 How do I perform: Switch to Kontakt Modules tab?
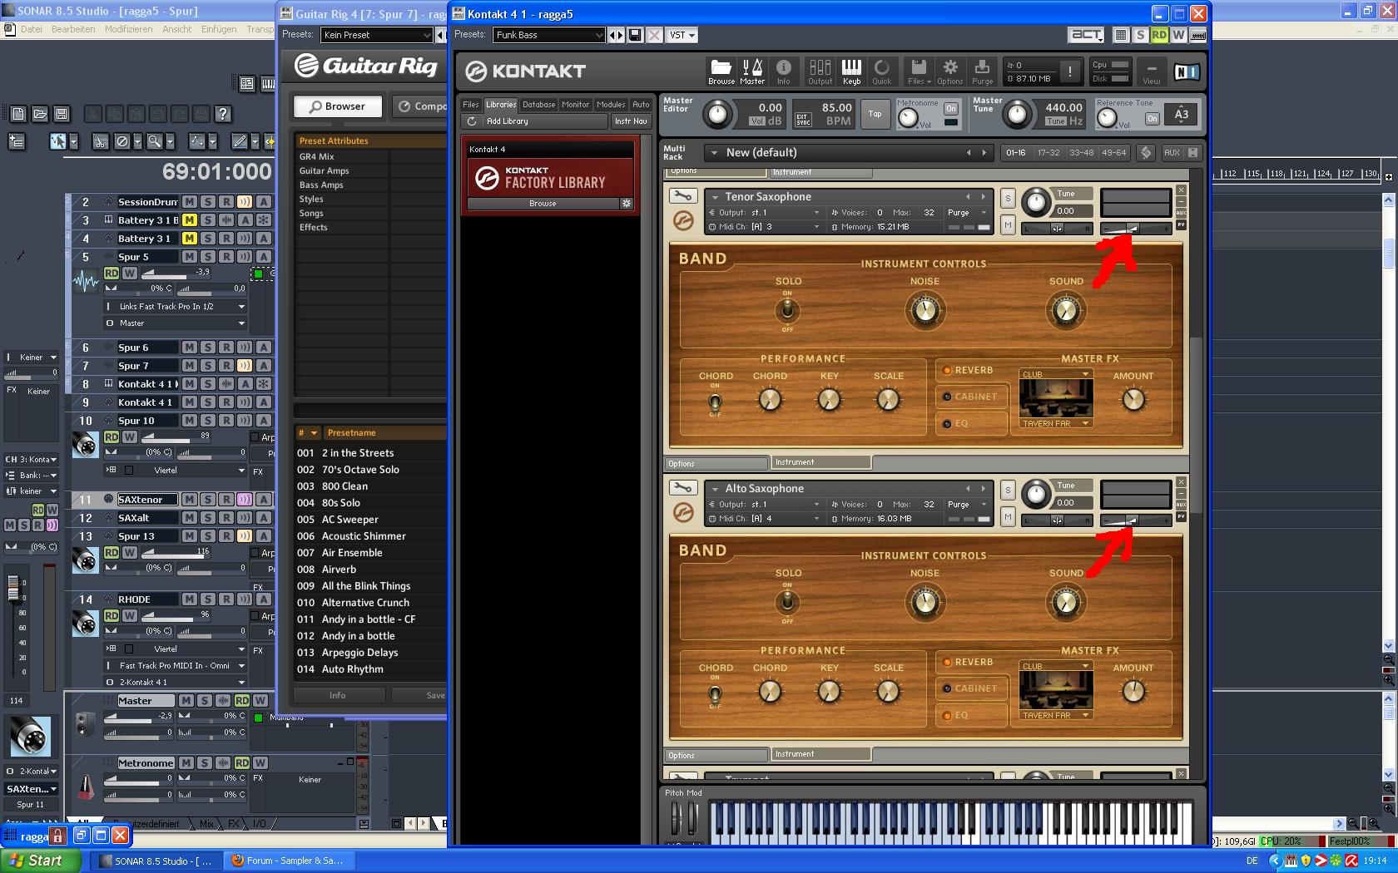[x=611, y=105]
